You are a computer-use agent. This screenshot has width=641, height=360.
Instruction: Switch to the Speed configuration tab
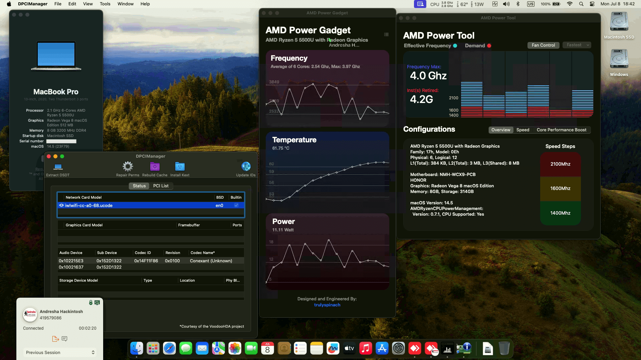[522, 130]
